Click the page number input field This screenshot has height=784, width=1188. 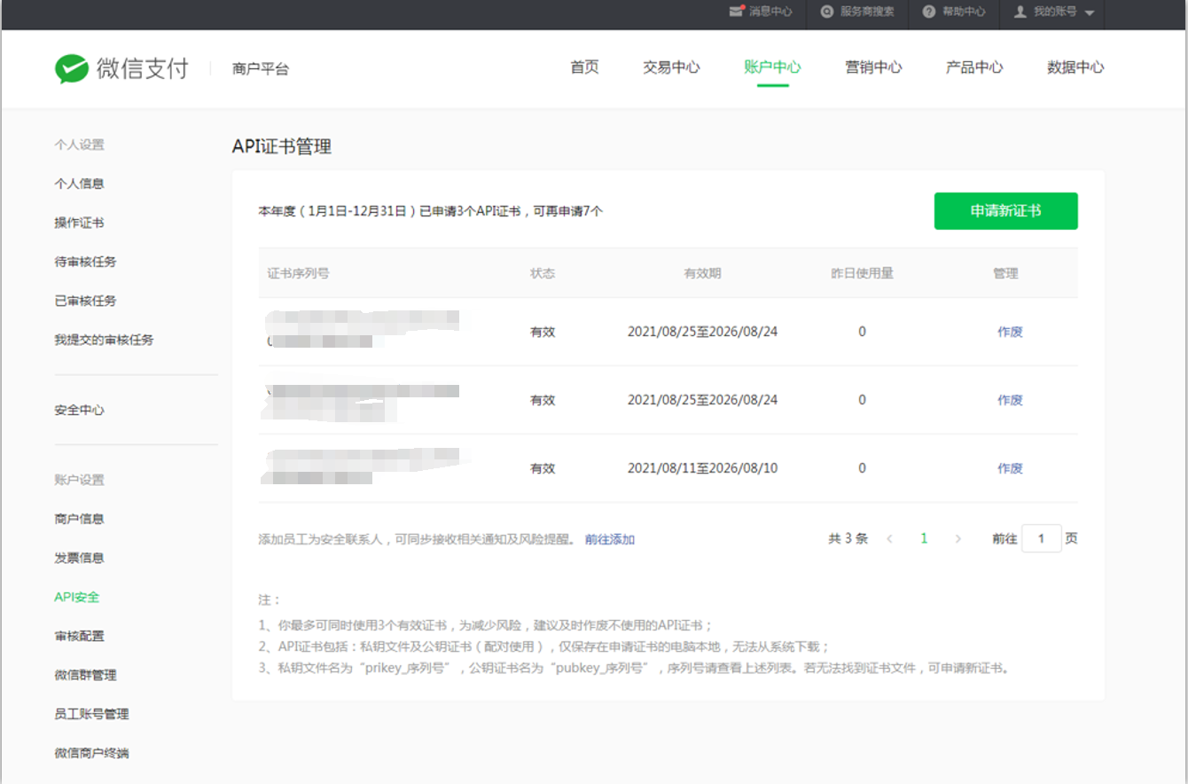click(1042, 538)
